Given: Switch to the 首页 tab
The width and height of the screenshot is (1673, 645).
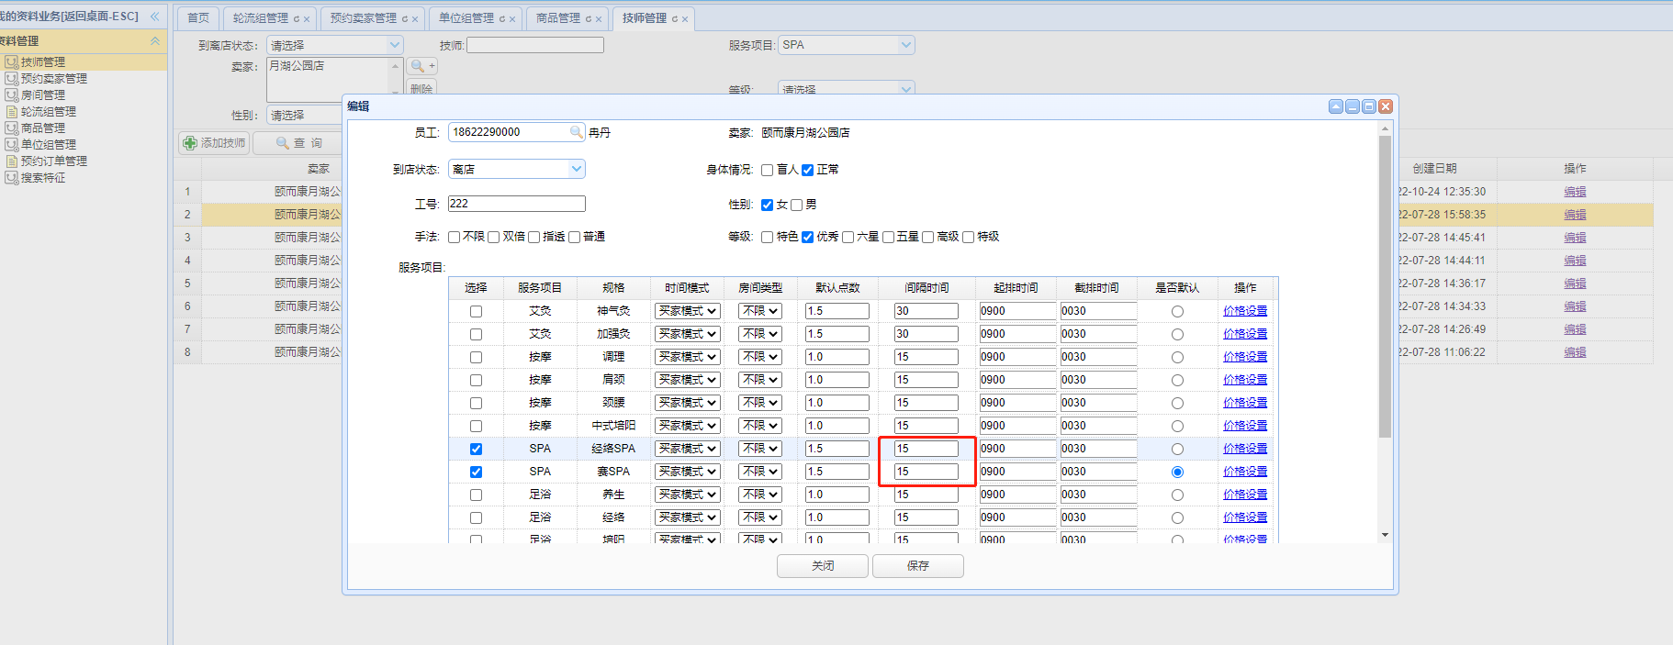Looking at the screenshot, I should point(198,18).
